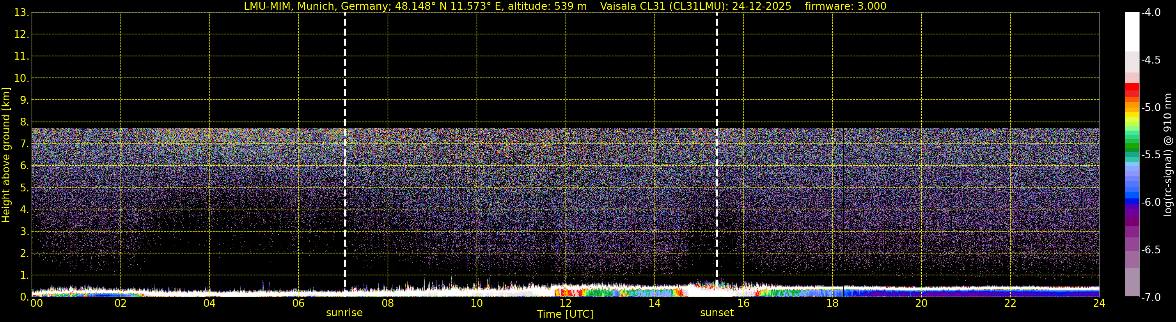Pick the white top section of colorbar
Viewport: 1176px width, 322px height.
1132,32
